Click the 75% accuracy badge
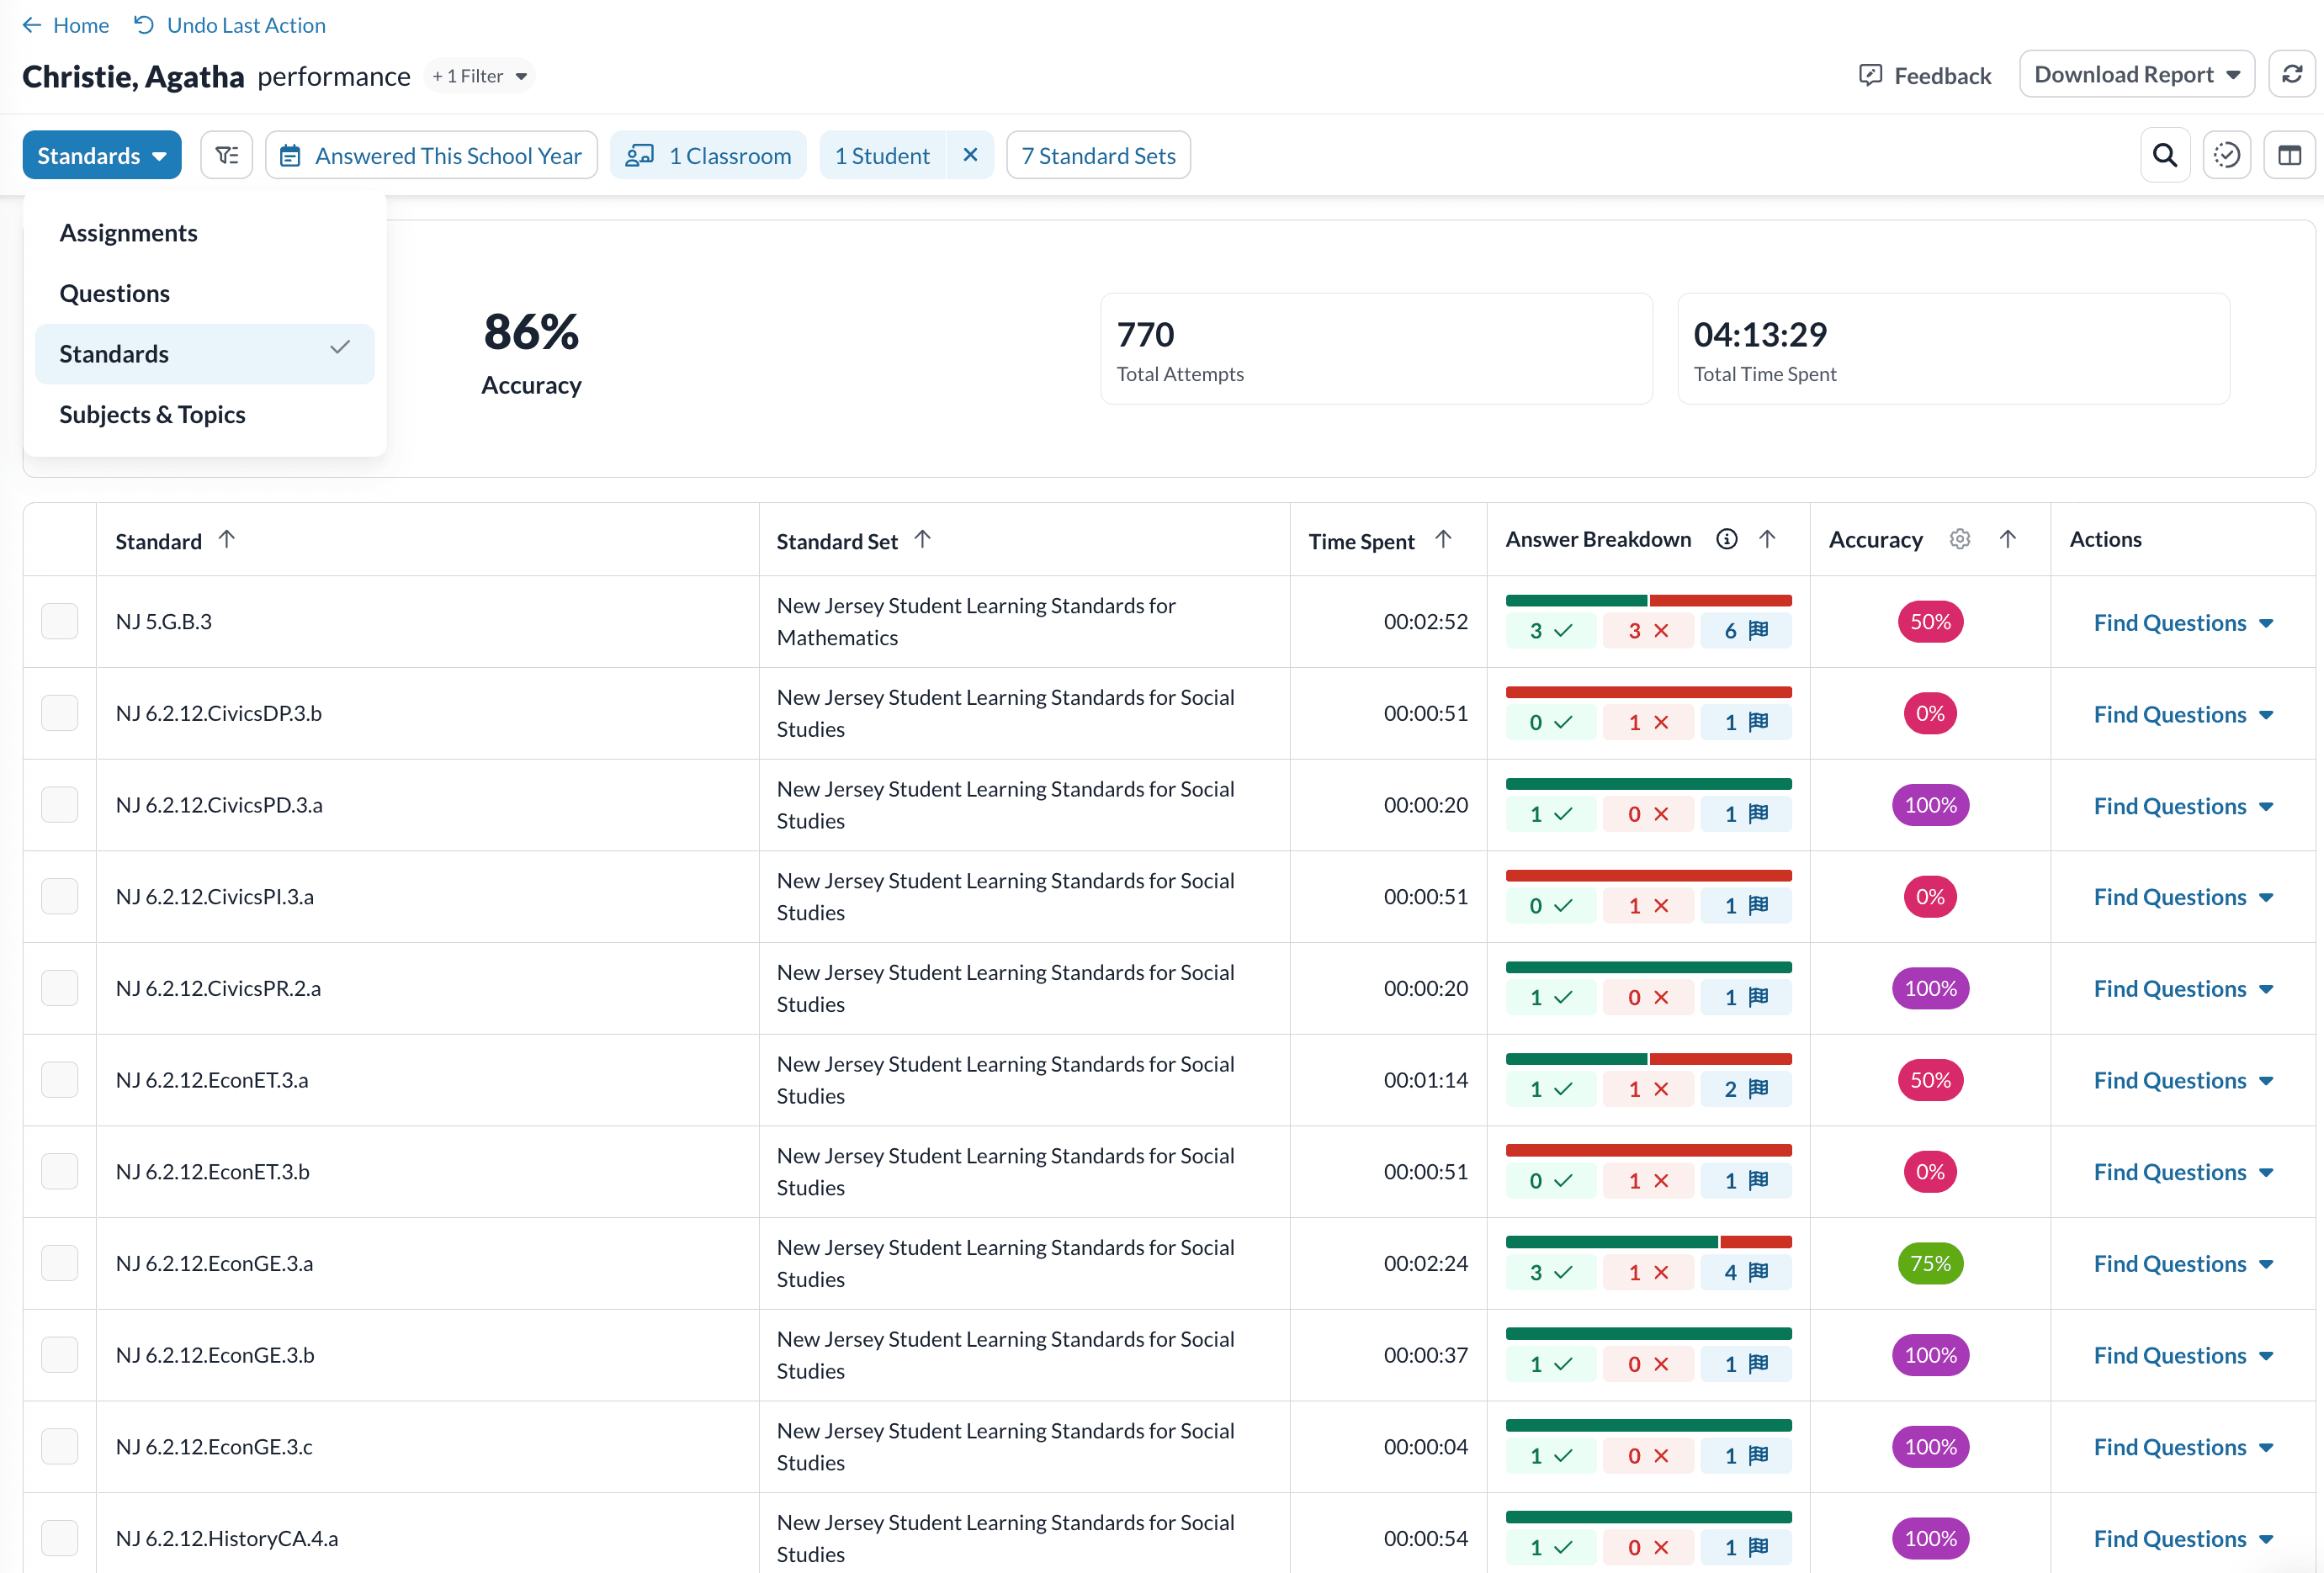2324x1573 pixels. [1930, 1263]
